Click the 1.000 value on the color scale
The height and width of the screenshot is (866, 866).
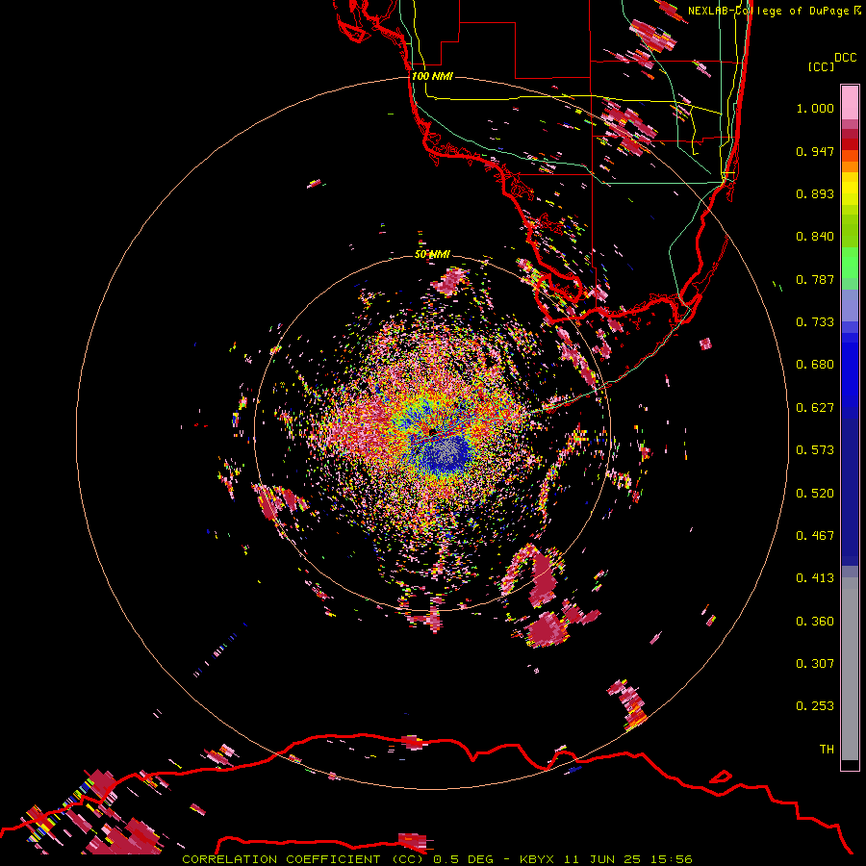tap(815, 108)
